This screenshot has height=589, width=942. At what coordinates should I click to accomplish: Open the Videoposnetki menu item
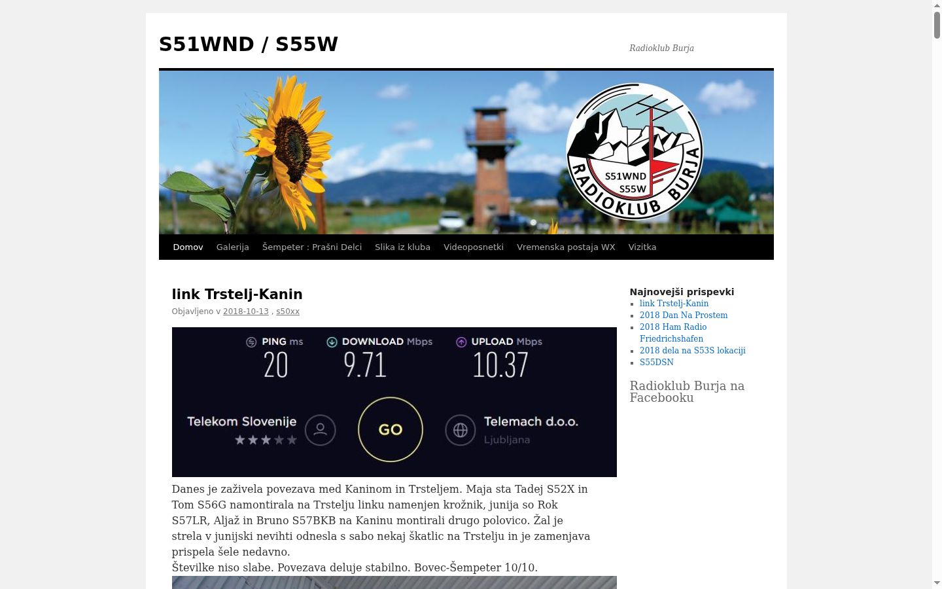[x=474, y=247]
